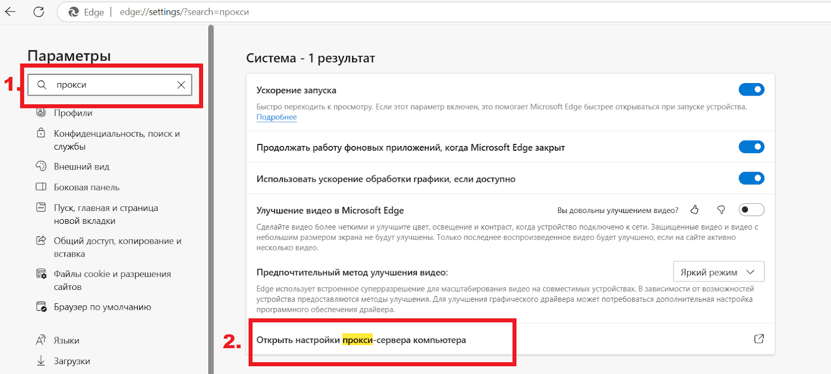Open Браузер по умолчанию section
Viewport: 831px width, 374px height.
pyautogui.click(x=102, y=307)
